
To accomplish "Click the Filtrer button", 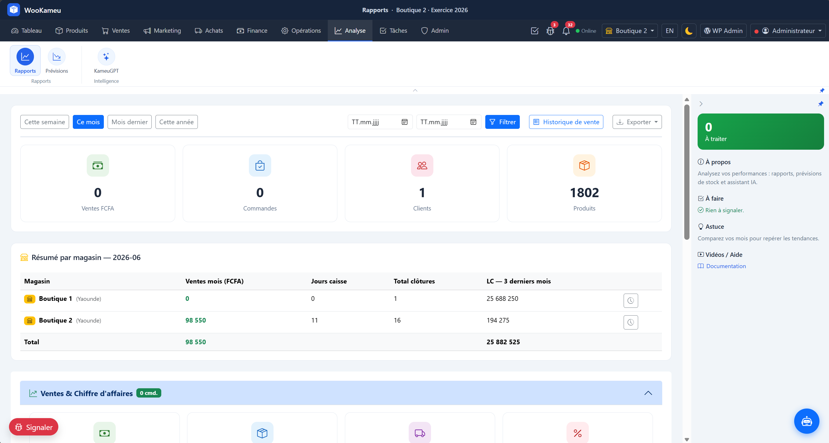I will point(502,122).
